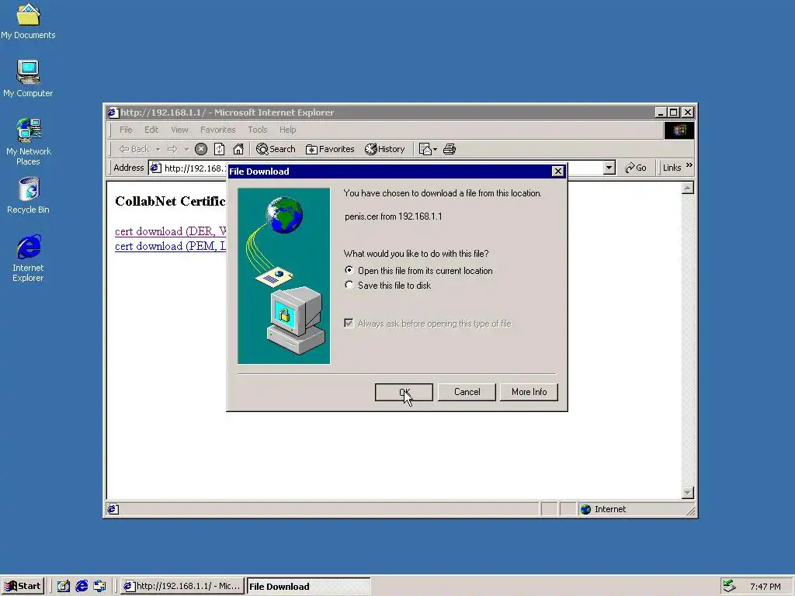Go to Home page icon
This screenshot has height=596, width=795.
pyautogui.click(x=238, y=149)
